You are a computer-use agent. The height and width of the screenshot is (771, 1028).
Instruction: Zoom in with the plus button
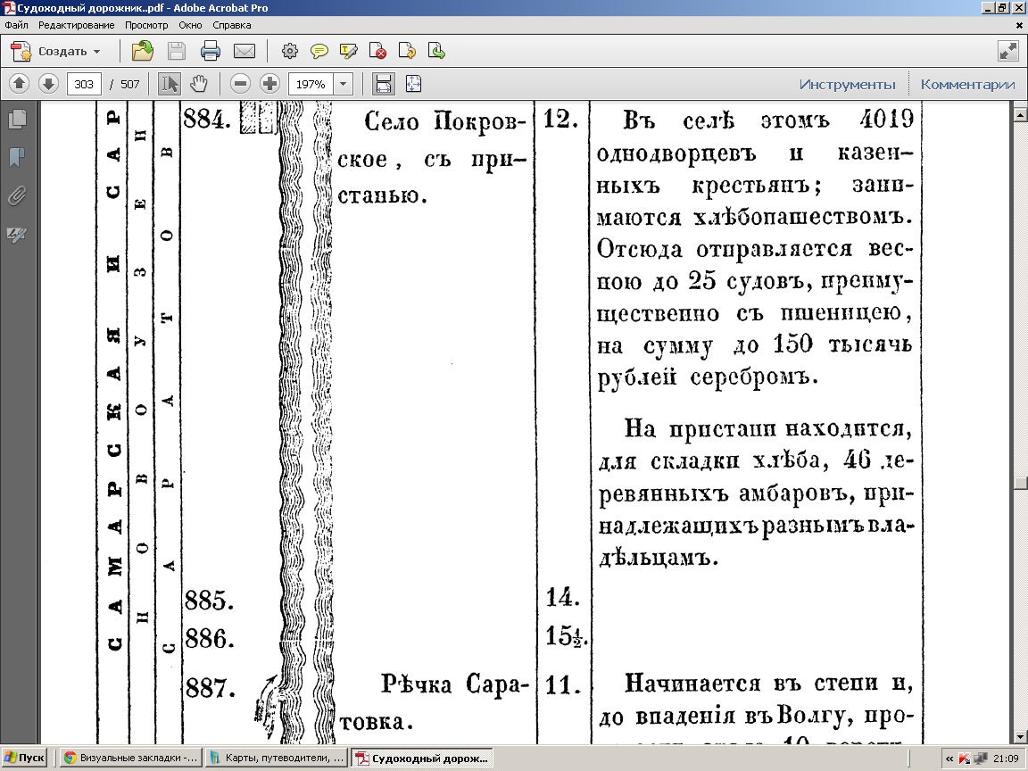point(269,83)
